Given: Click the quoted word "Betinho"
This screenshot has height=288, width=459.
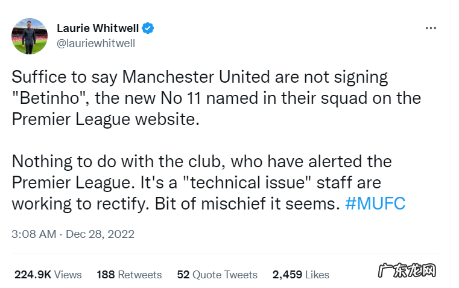Looking at the screenshot, I should coord(43,98).
